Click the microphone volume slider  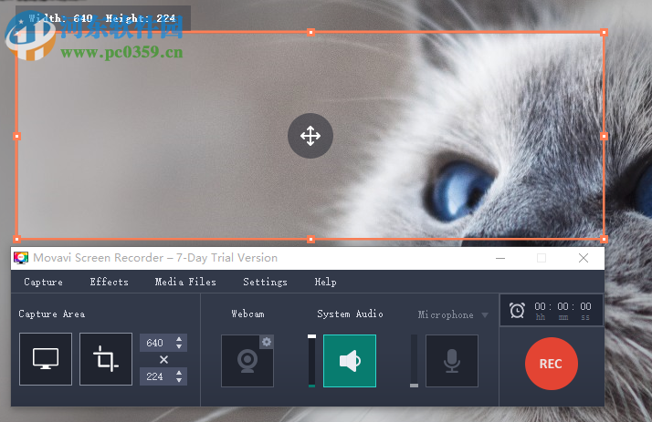click(415, 361)
